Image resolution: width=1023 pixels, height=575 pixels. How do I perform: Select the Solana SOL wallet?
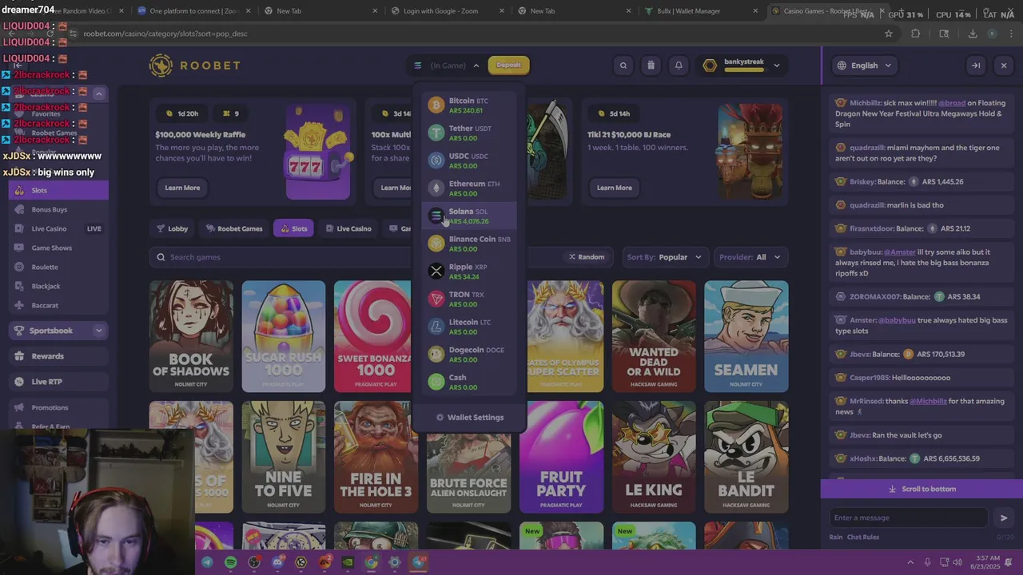(x=469, y=216)
